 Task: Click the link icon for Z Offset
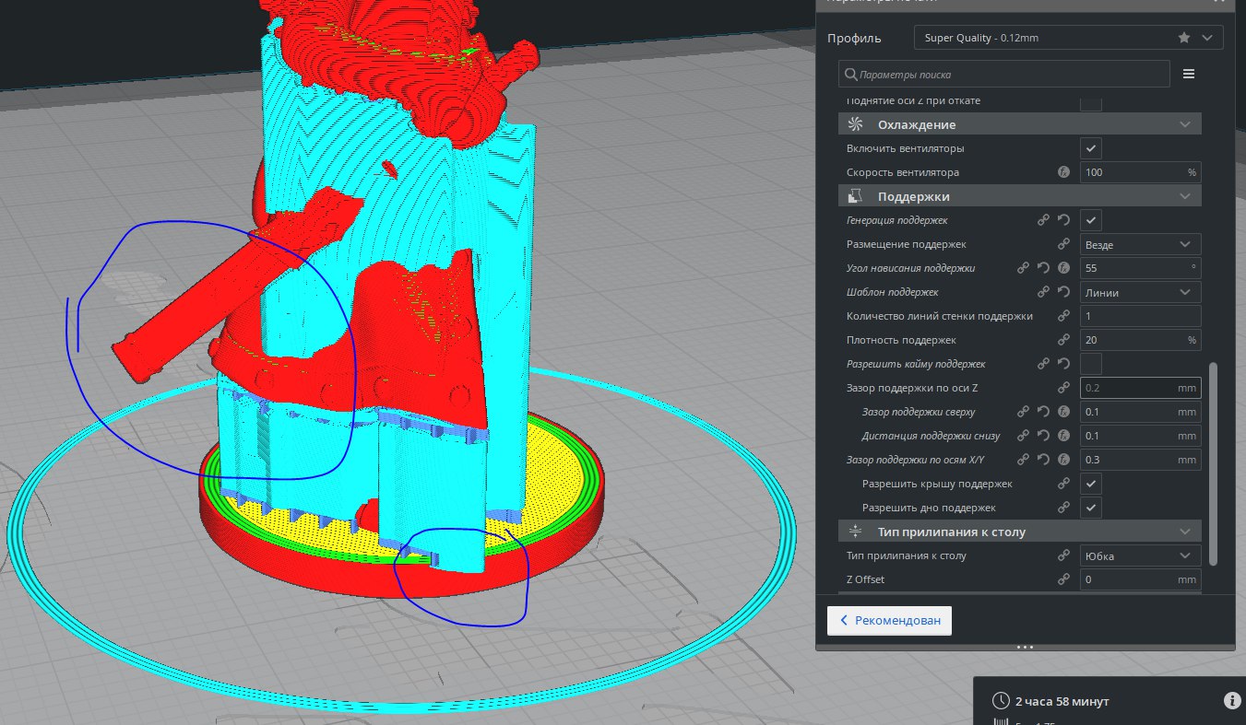tap(1063, 579)
